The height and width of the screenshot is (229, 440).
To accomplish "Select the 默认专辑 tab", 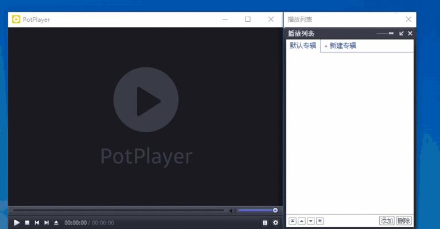I will coord(303,46).
